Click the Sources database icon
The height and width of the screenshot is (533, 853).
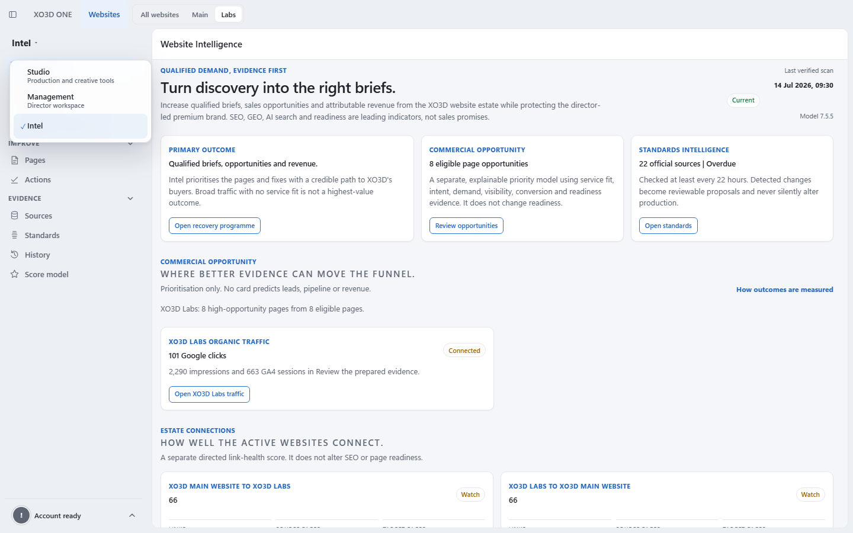[15, 216]
